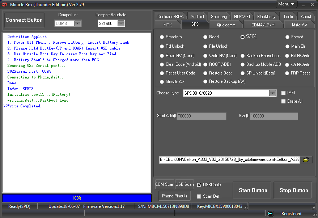
Task: Tick the Erase All checkbox
Action: pos(283,101)
